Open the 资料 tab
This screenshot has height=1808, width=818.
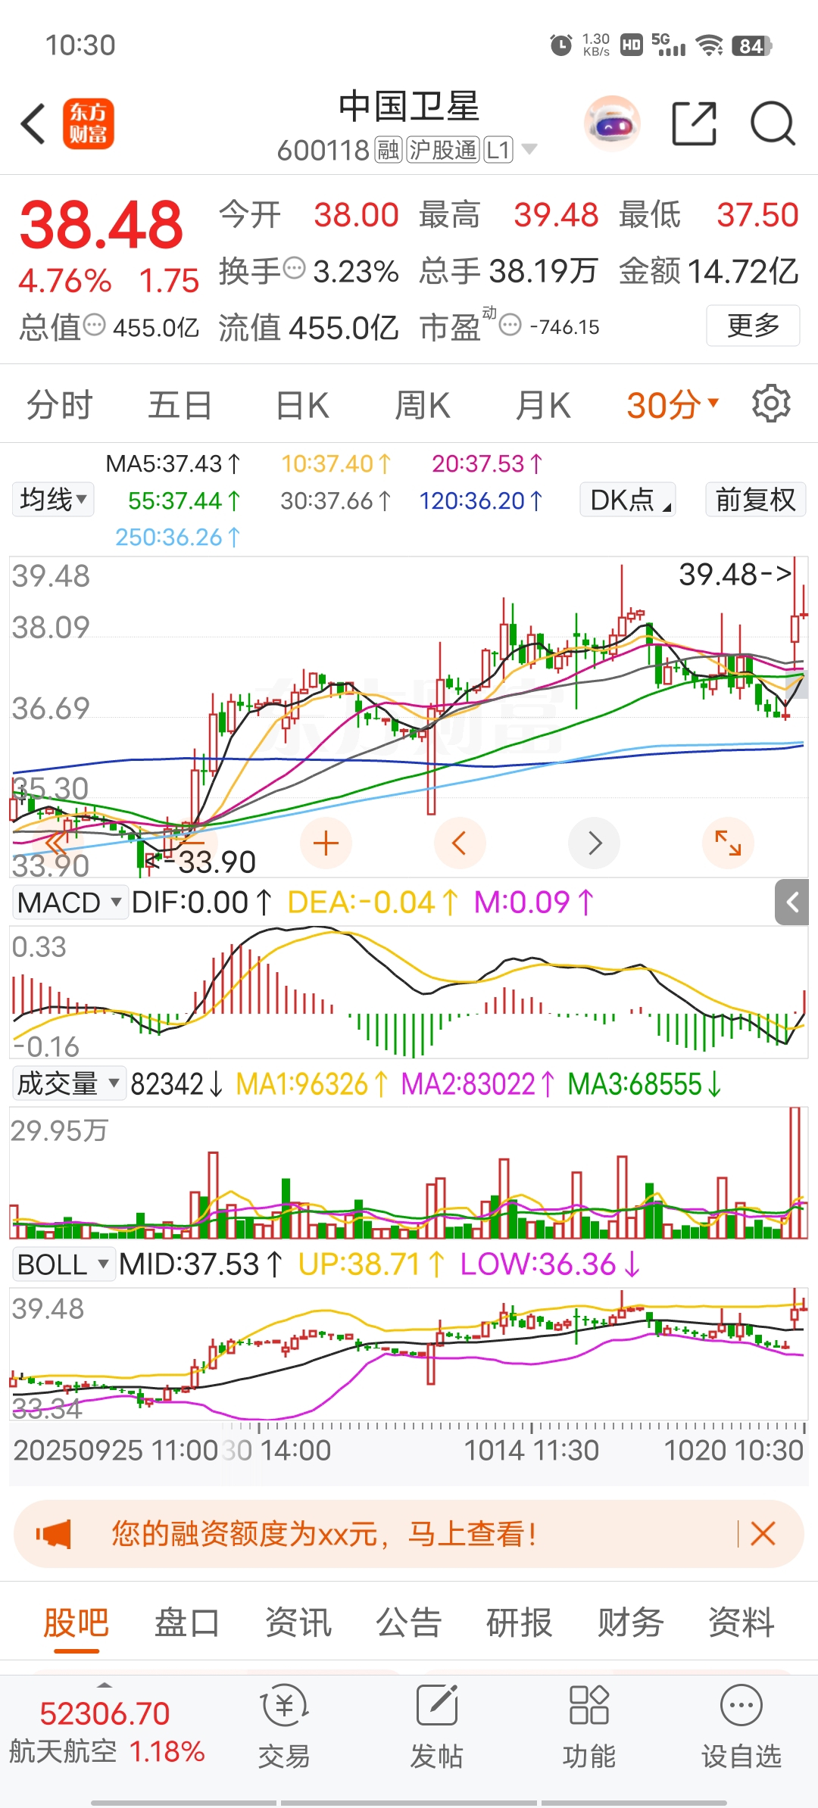(741, 1623)
